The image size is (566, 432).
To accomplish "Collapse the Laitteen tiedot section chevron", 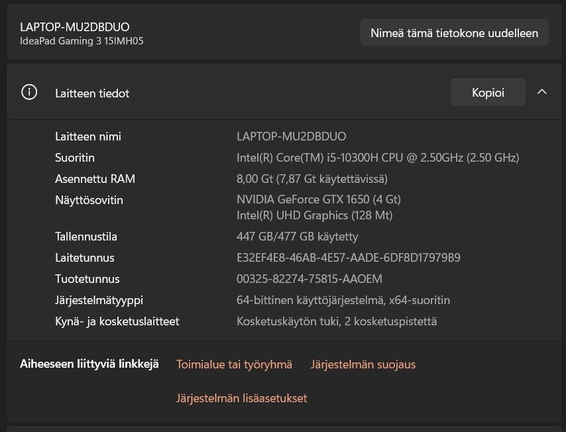I will click(541, 92).
